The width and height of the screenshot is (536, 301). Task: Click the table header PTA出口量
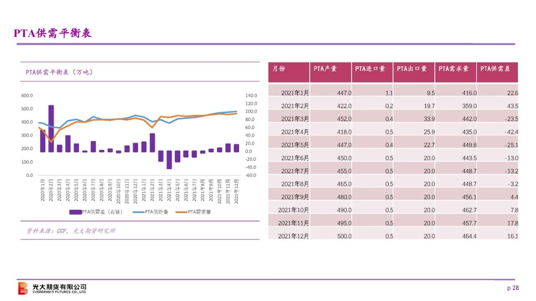coord(412,69)
